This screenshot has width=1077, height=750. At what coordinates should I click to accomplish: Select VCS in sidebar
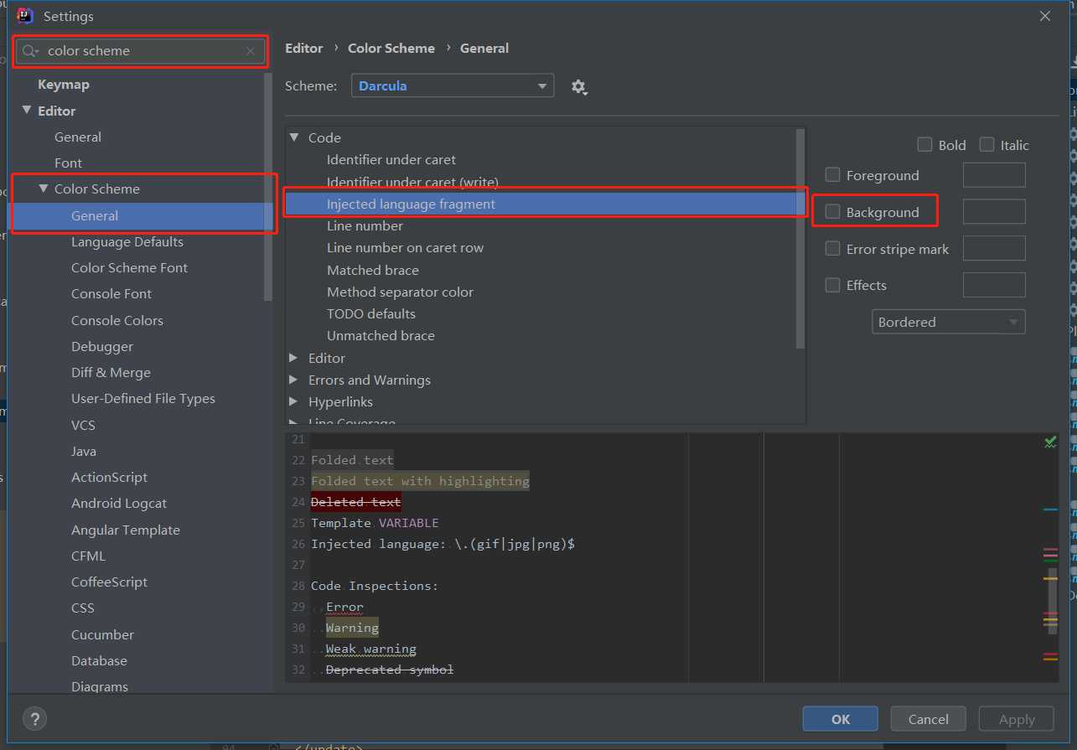tap(83, 425)
